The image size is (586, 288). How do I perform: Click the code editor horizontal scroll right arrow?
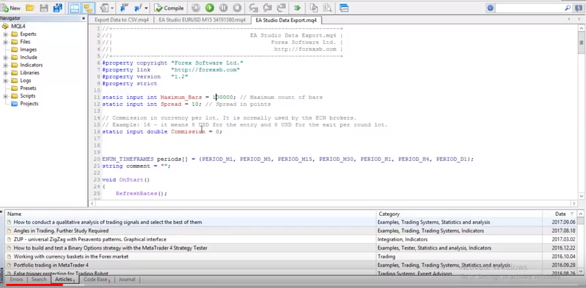(x=574, y=203)
